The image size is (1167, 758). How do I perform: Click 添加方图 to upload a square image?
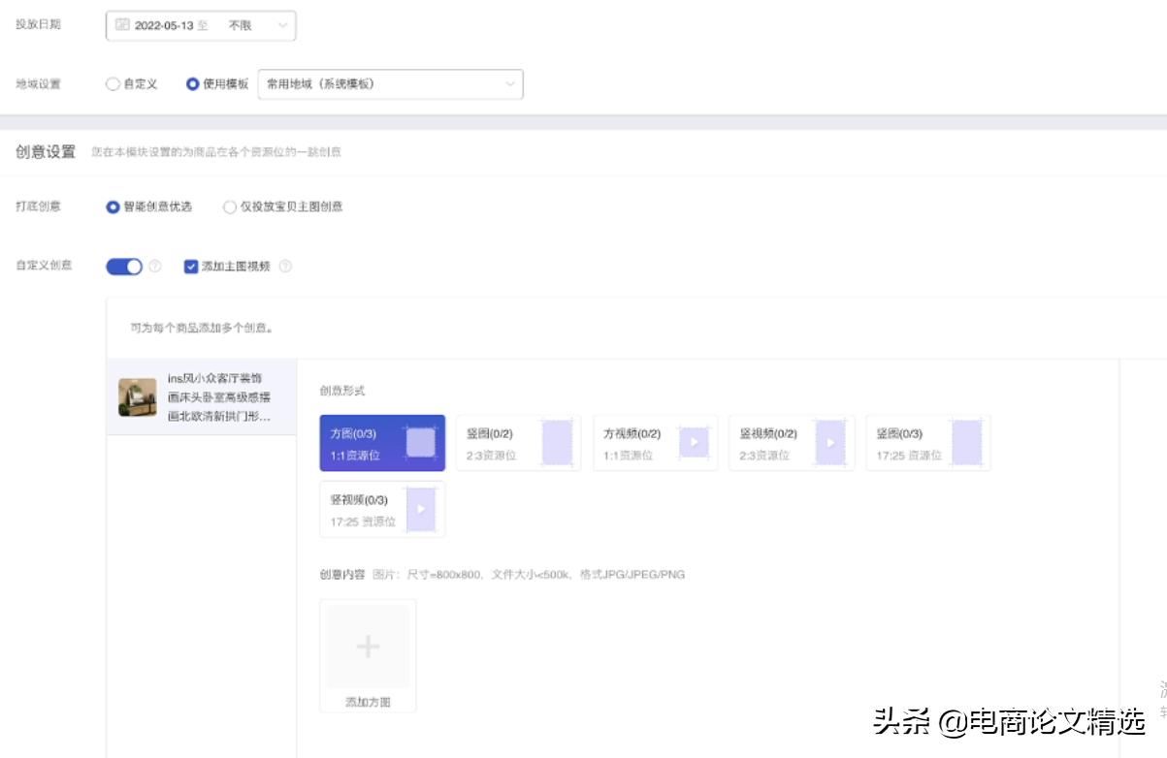368,647
